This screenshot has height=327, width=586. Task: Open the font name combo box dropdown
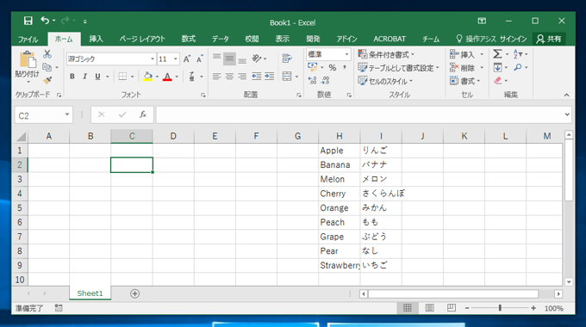153,59
